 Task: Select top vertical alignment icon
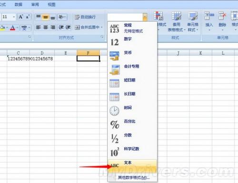coord(39,17)
